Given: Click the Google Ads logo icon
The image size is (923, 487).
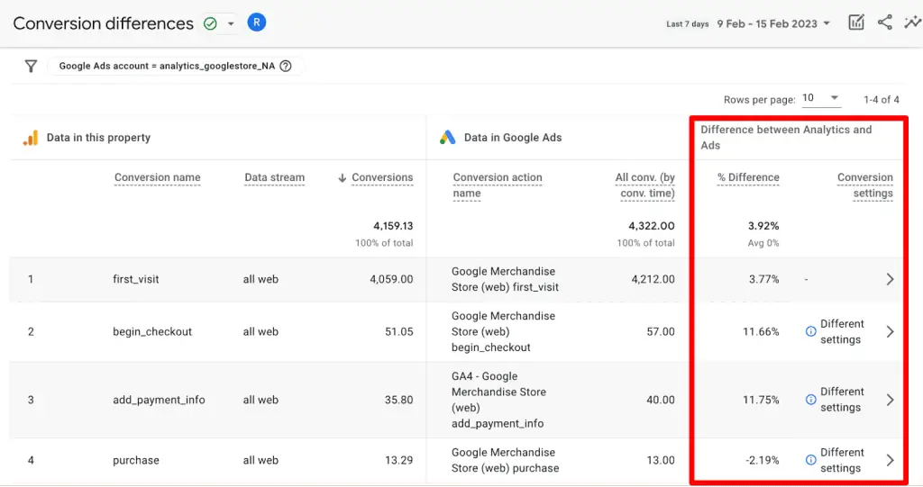Looking at the screenshot, I should (x=447, y=138).
